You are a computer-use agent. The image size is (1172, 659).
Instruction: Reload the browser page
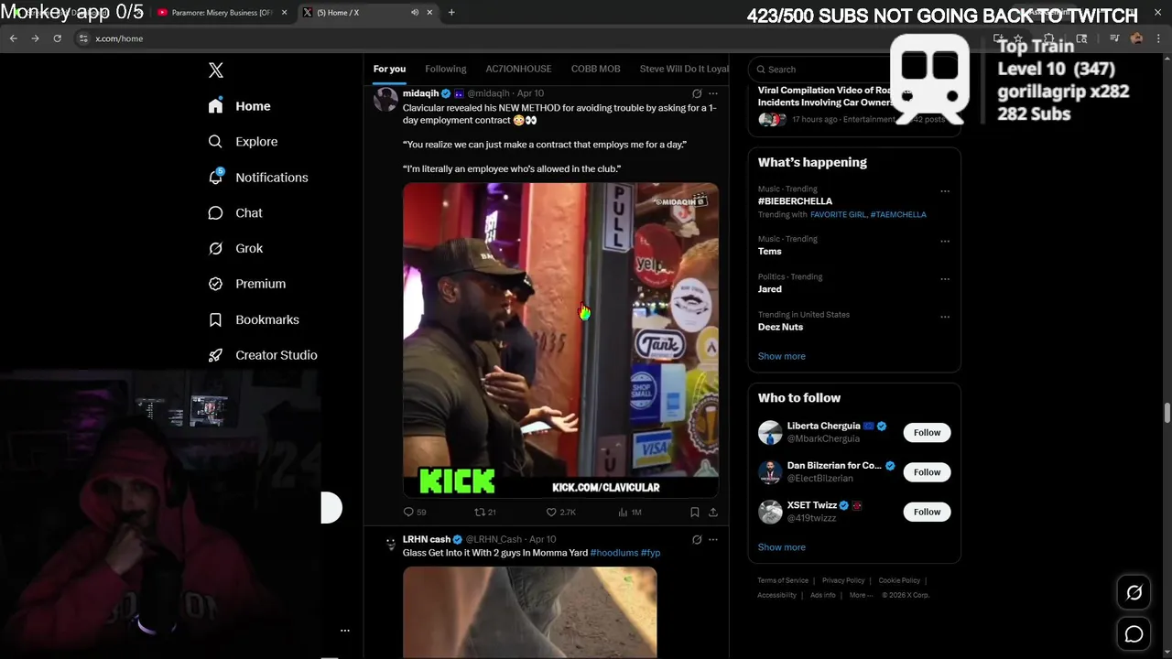[57, 38]
